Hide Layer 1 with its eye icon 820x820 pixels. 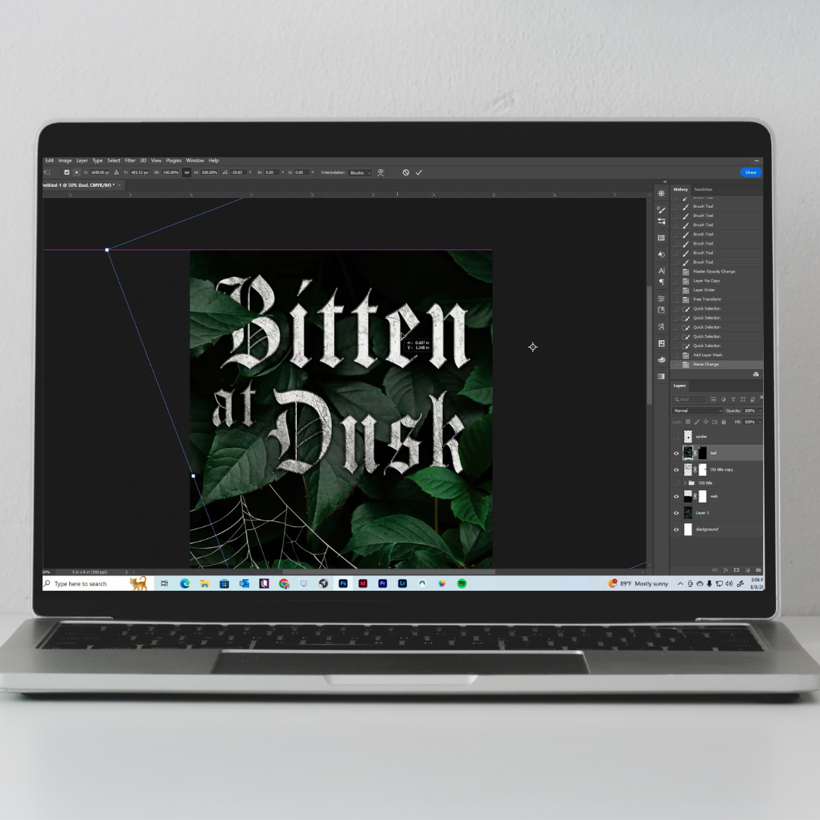point(676,513)
